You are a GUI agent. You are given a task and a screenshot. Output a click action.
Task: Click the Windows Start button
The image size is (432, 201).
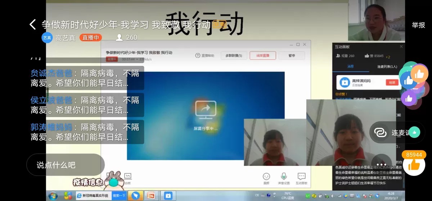click(x=53, y=196)
